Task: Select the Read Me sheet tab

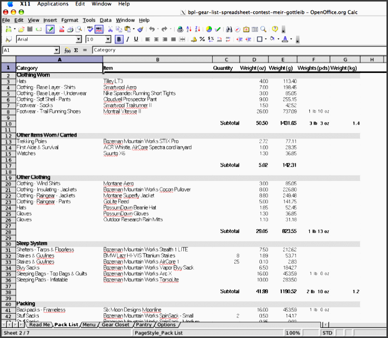Action: [x=39, y=324]
